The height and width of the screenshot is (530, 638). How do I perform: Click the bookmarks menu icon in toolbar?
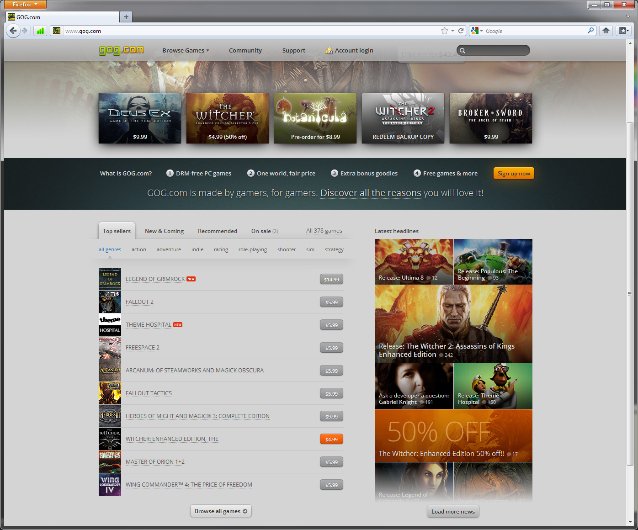623,31
